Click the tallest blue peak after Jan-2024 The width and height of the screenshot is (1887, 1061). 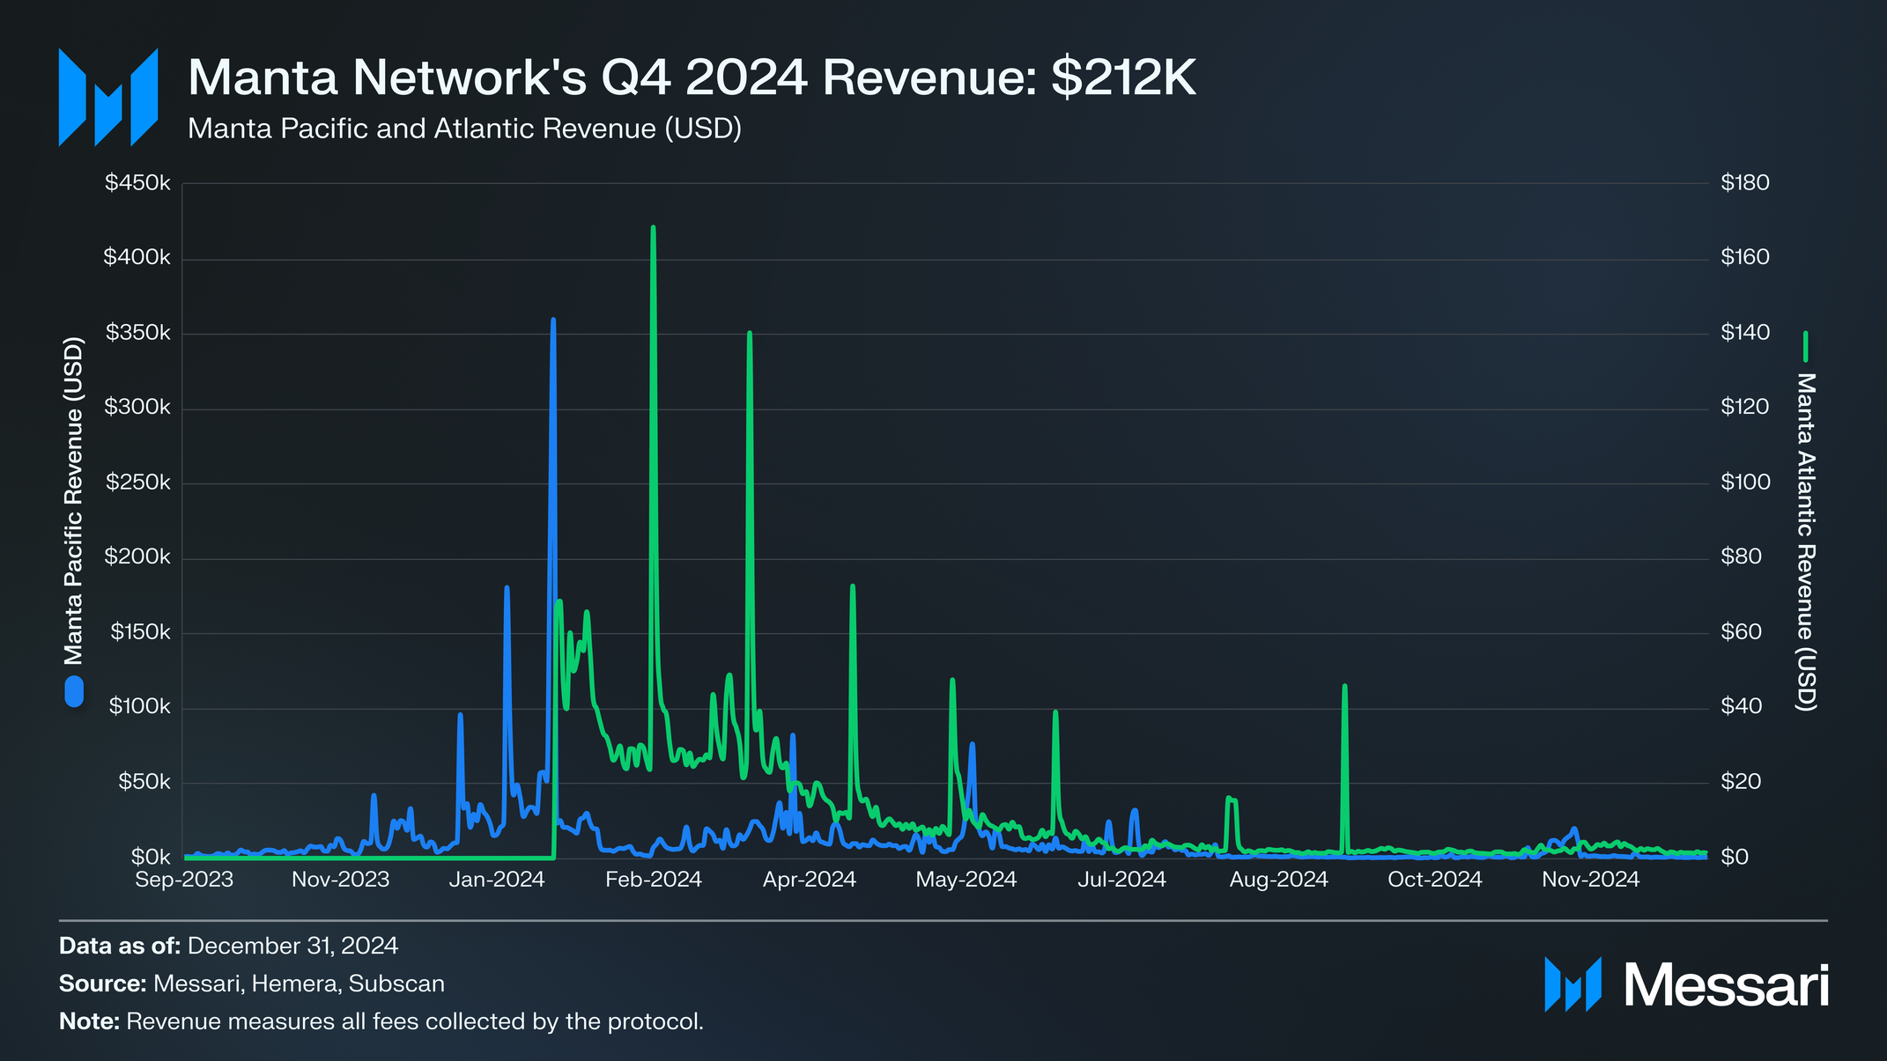[x=553, y=324]
